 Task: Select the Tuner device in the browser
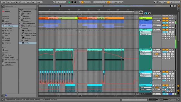pos(27,41)
